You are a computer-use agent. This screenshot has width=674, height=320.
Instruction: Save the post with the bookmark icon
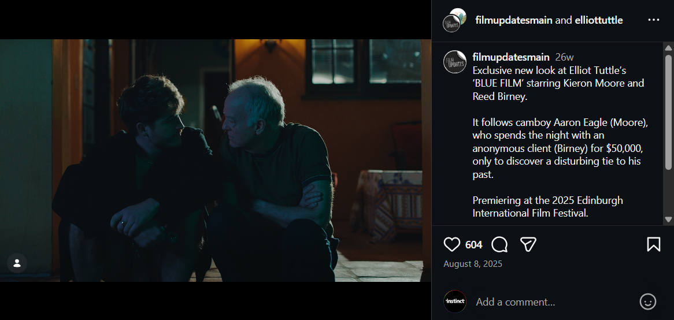[x=653, y=244]
